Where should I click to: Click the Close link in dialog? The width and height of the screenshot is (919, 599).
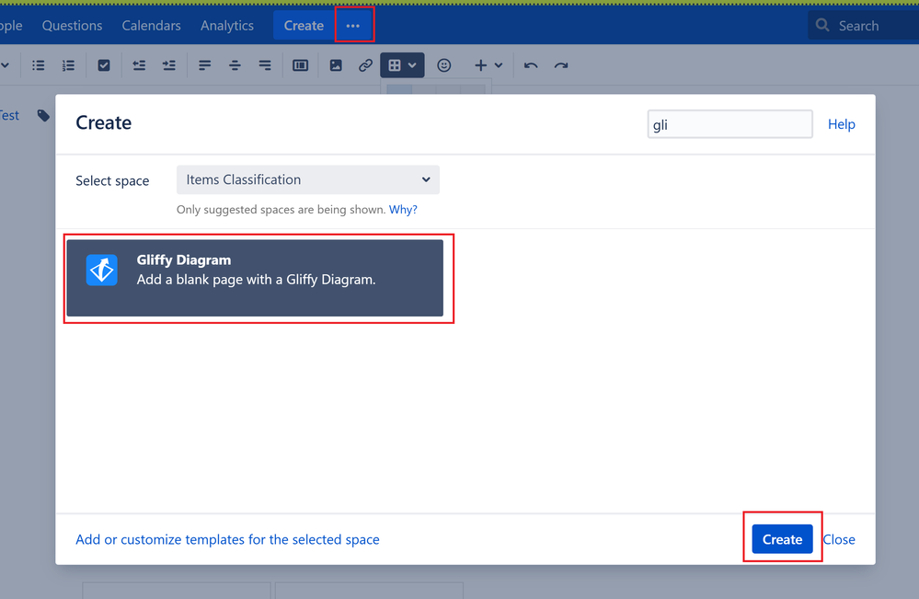[839, 539]
